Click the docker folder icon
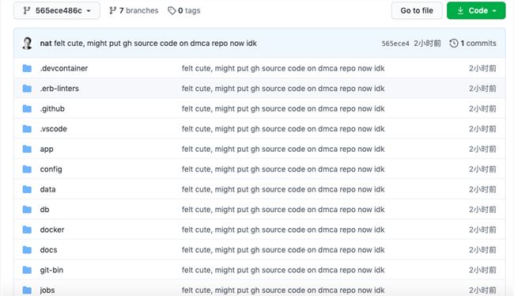This screenshot has height=296, width=514. 27,230
